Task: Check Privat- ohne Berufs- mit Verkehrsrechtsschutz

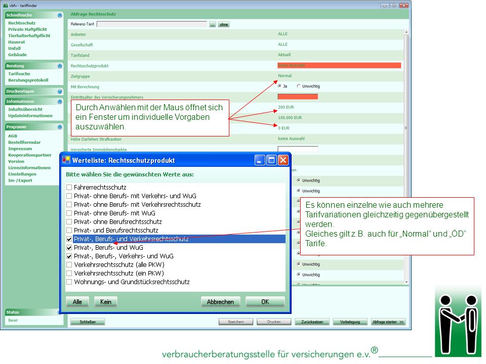Action: [69, 205]
